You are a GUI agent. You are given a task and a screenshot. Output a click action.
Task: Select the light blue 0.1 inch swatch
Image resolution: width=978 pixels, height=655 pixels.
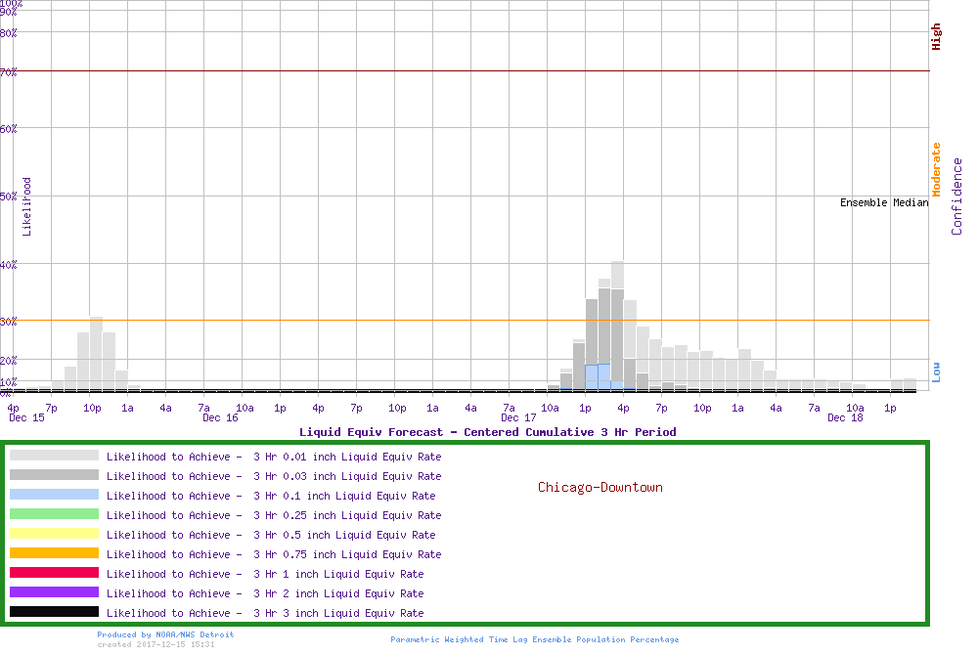(x=54, y=495)
